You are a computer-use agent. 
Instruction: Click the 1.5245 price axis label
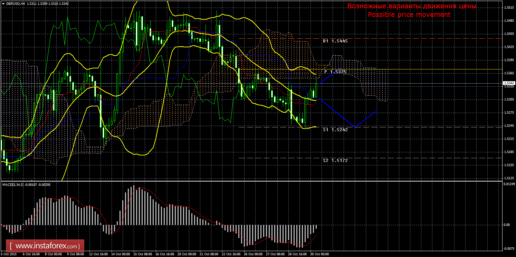509,126
